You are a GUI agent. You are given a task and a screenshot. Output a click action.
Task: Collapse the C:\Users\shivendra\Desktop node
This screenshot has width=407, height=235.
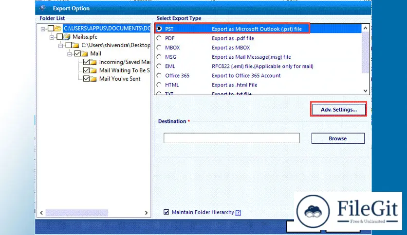tap(60, 46)
